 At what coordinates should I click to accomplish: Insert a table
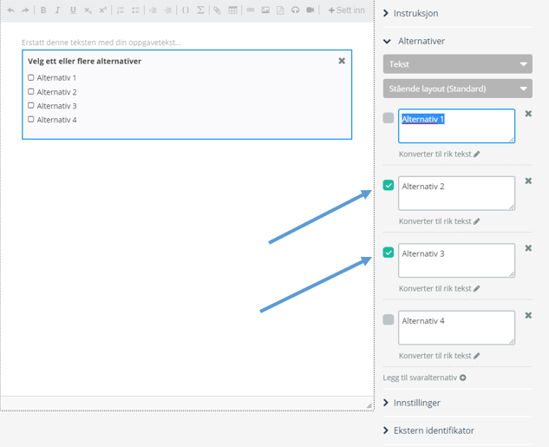pyautogui.click(x=232, y=10)
